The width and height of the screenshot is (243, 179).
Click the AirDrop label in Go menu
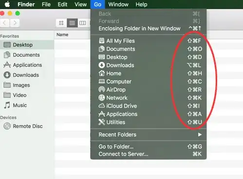pos(116,90)
